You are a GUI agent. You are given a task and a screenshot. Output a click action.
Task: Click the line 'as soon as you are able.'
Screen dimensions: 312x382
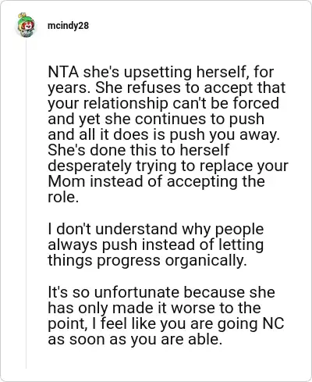pos(135,340)
